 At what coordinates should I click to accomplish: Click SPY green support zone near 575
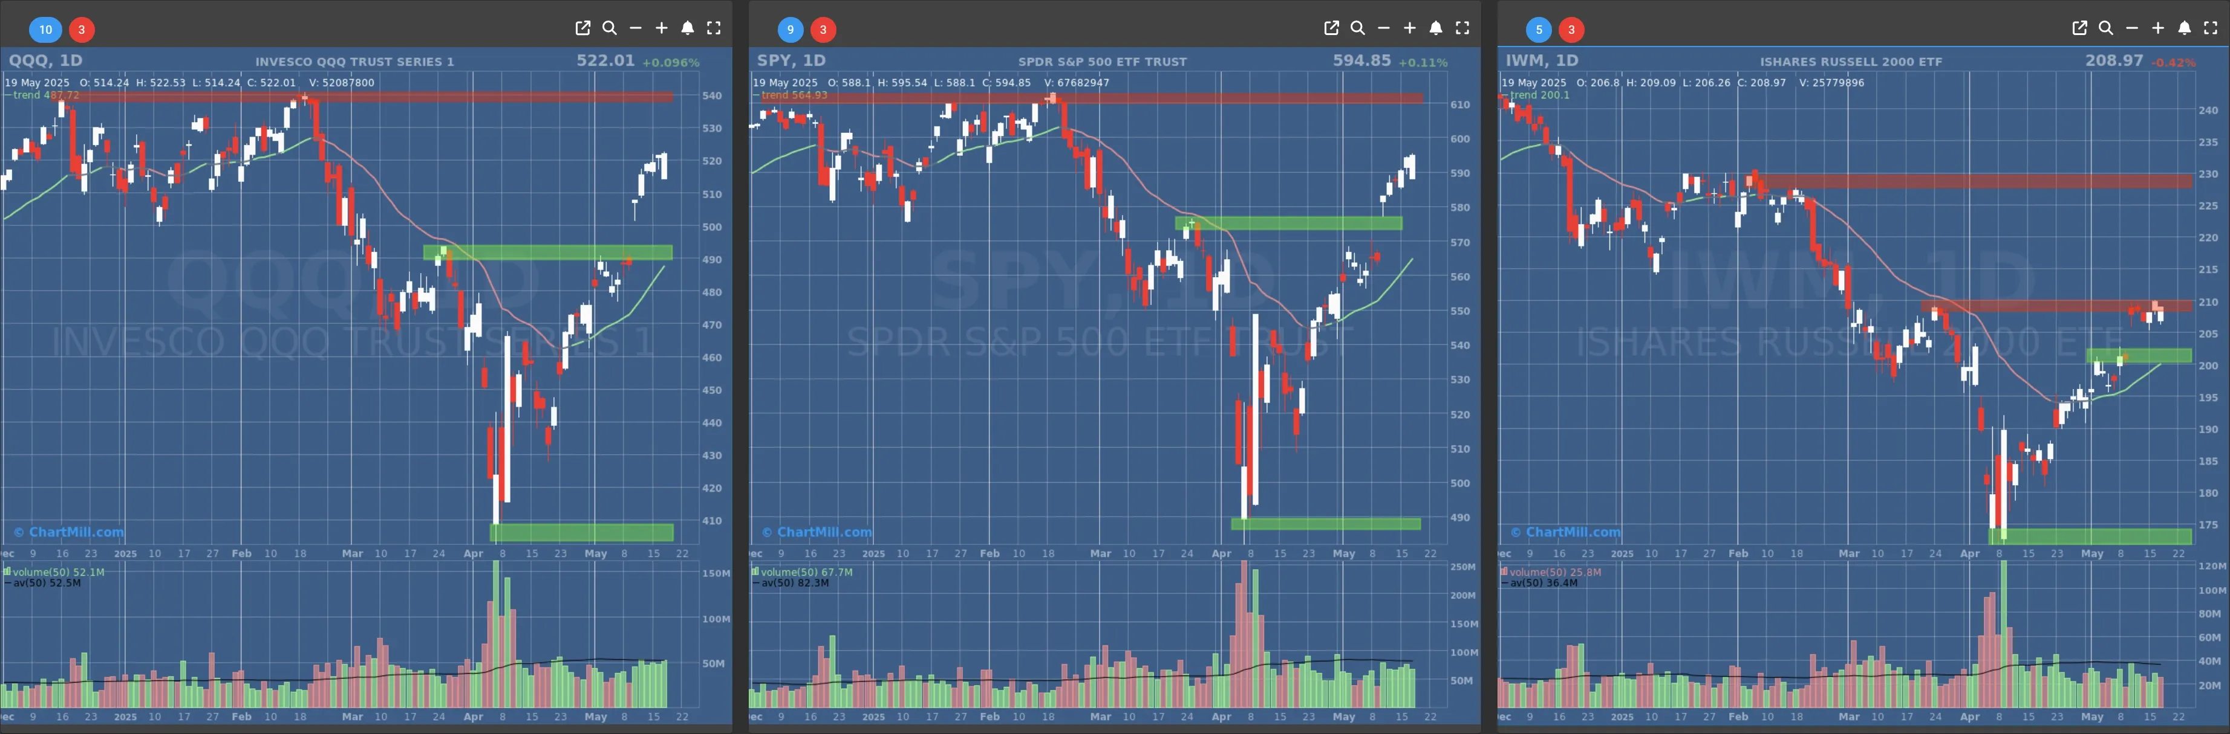tap(1288, 223)
